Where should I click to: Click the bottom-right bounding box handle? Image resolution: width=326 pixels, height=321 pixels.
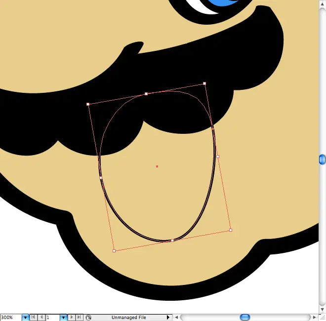point(231,230)
